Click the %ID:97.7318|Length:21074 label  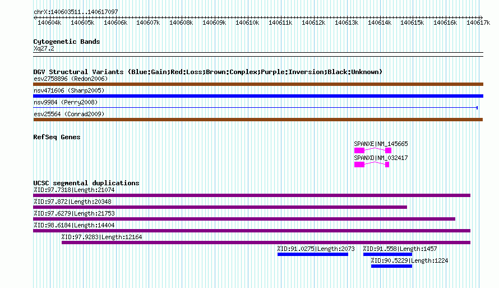pos(74,190)
